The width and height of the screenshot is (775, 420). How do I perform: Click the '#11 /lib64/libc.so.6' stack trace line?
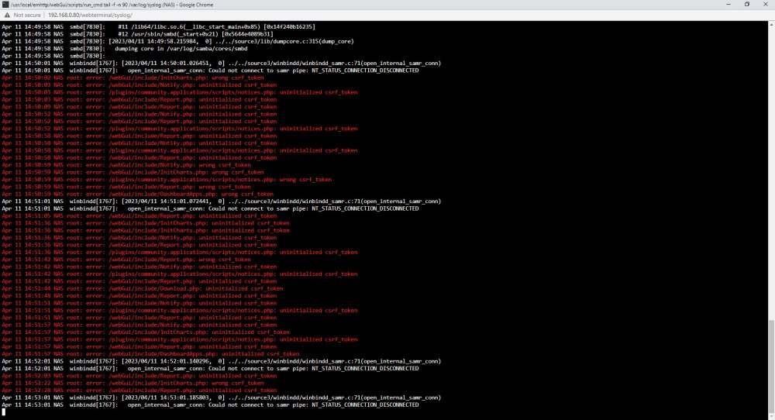158,26
